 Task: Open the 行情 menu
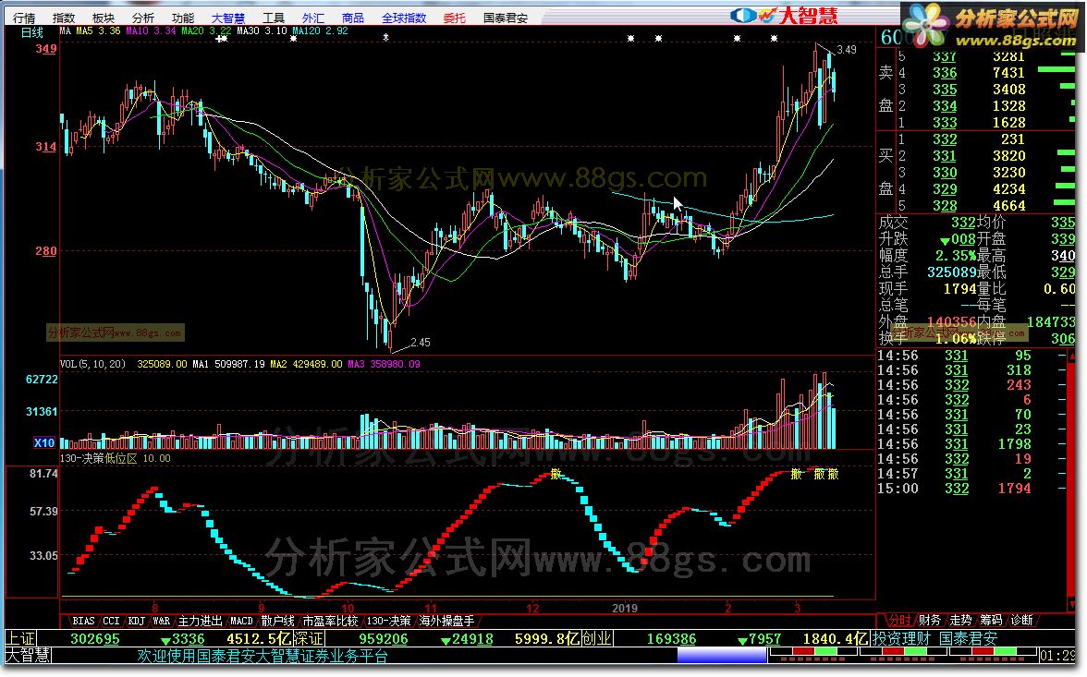(24, 18)
